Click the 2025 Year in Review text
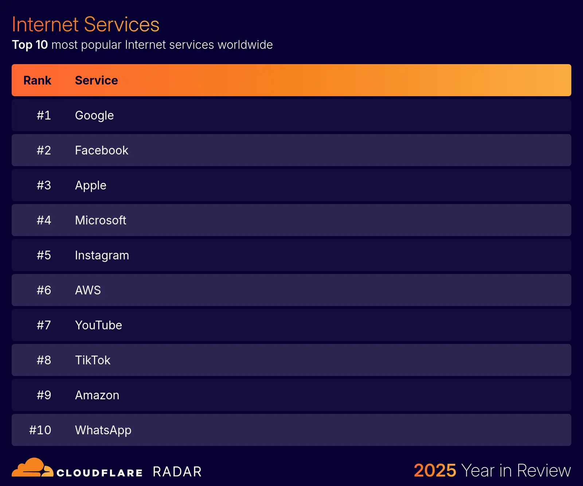 pyautogui.click(x=492, y=470)
